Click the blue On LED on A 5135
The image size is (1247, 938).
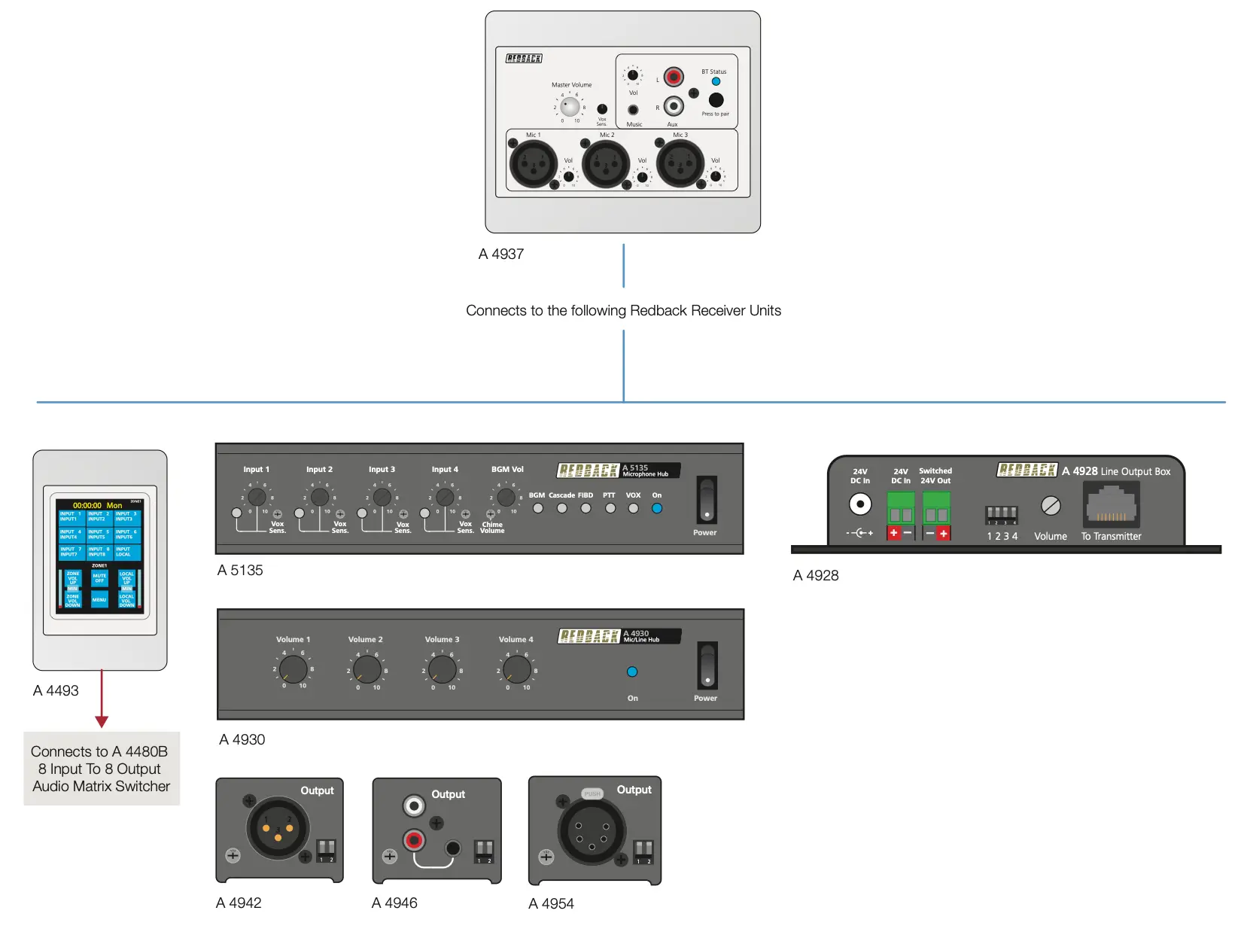pos(657,508)
